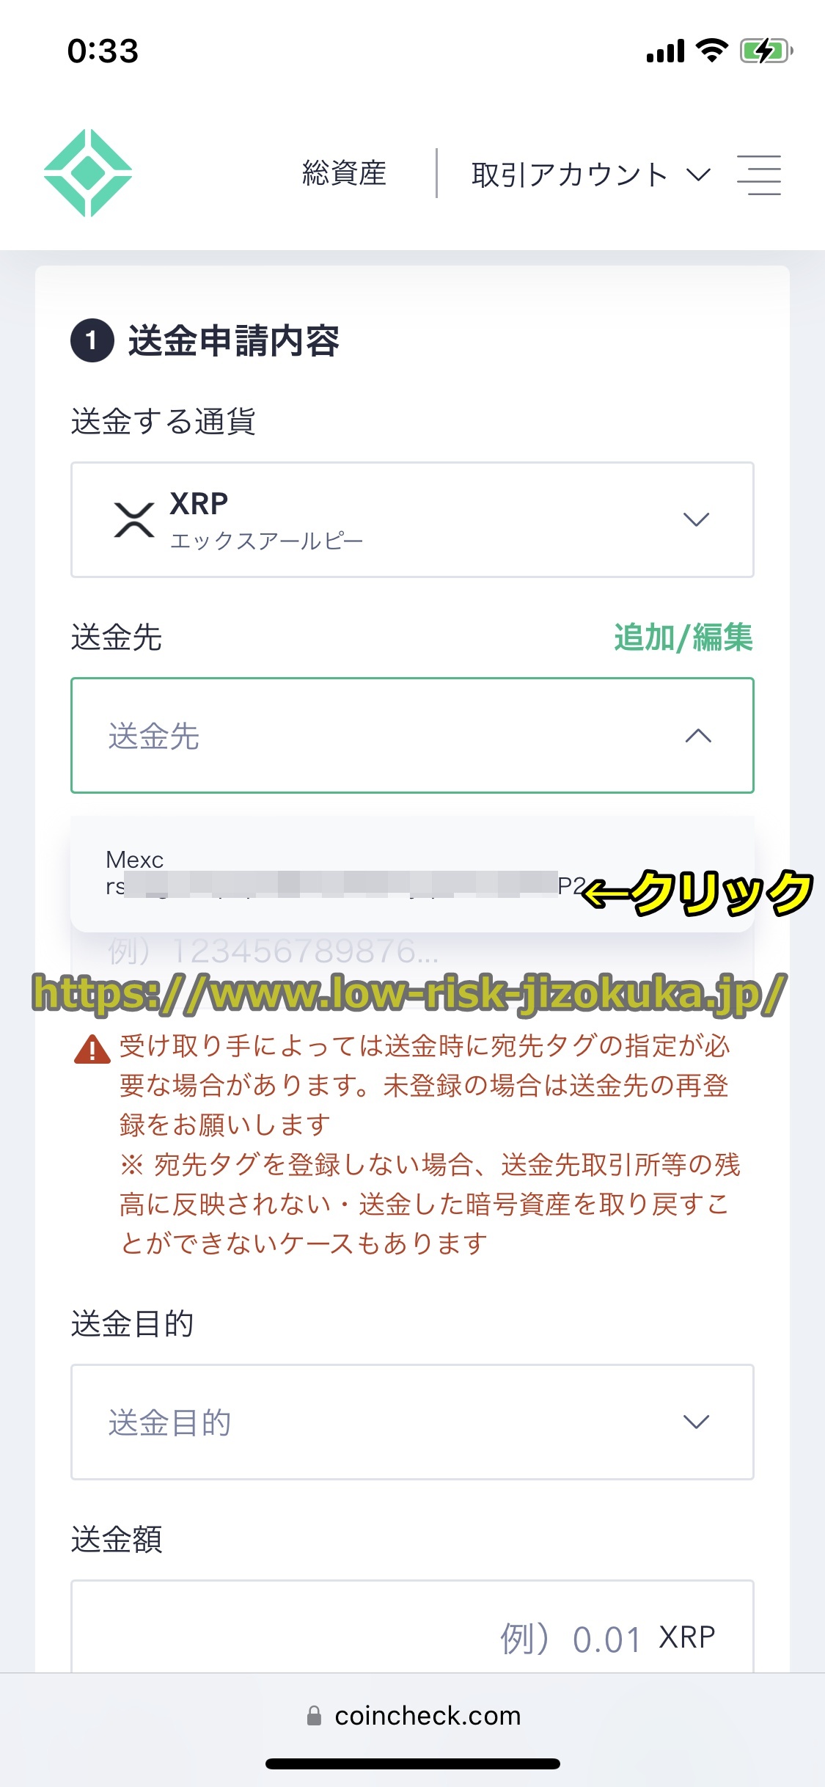Expand the 取引アカウント account dropdown

(x=591, y=175)
